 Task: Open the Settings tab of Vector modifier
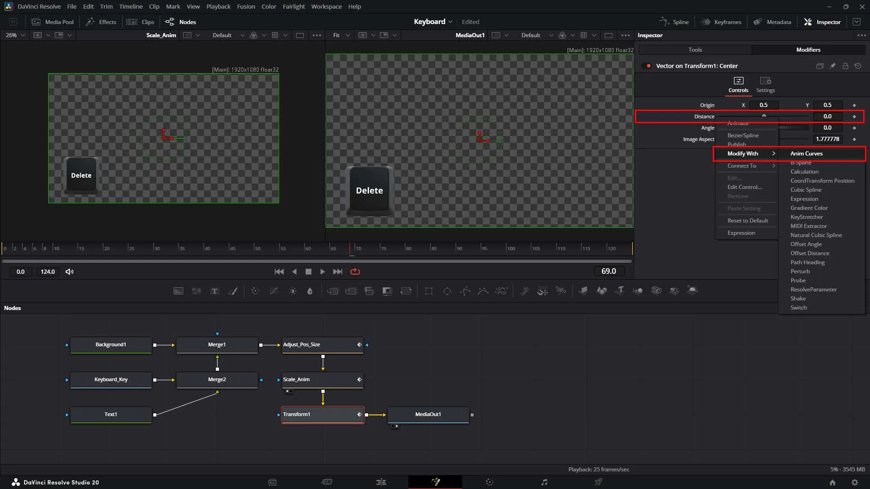click(765, 85)
